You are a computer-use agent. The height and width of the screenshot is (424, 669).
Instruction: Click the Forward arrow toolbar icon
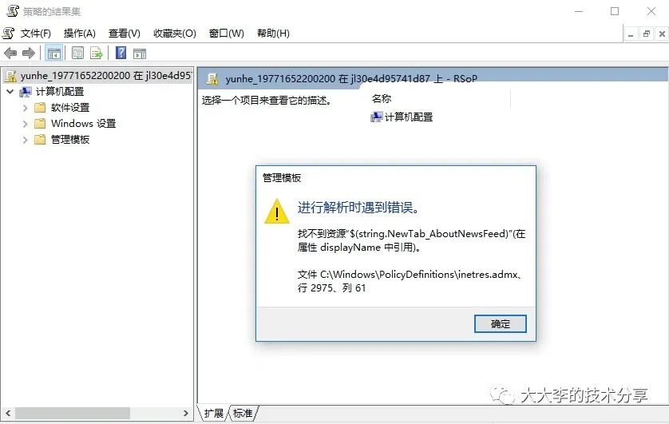point(29,53)
